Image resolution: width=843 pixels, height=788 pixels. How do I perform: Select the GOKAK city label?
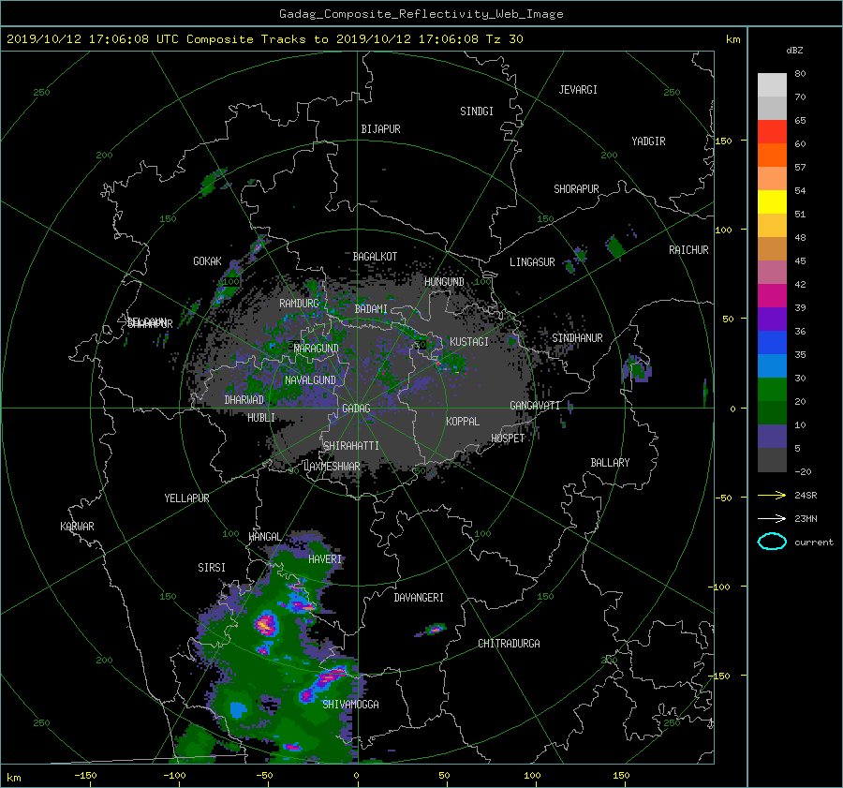pyautogui.click(x=208, y=261)
